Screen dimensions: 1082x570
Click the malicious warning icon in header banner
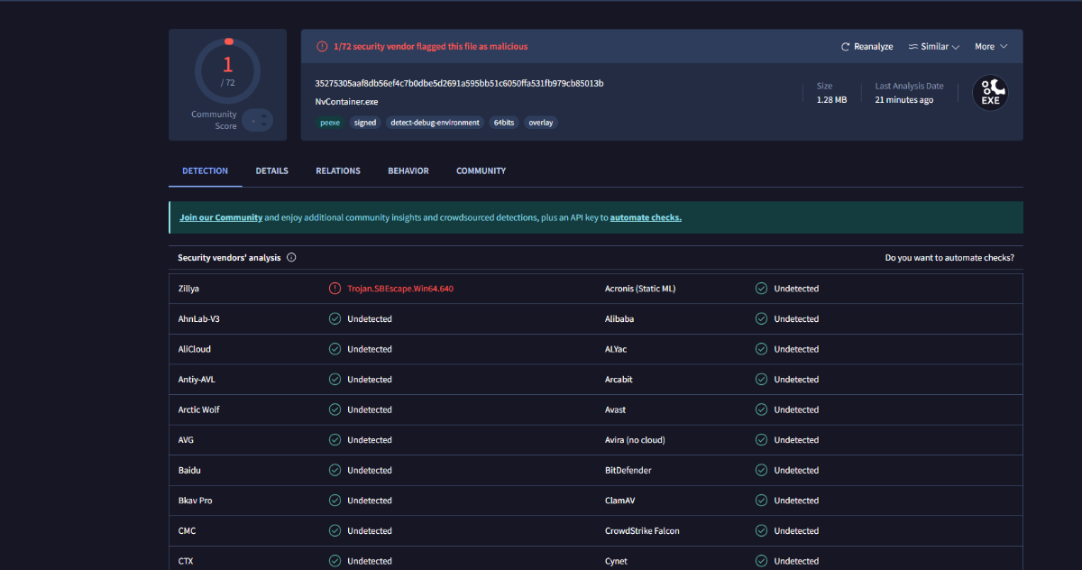[322, 47]
